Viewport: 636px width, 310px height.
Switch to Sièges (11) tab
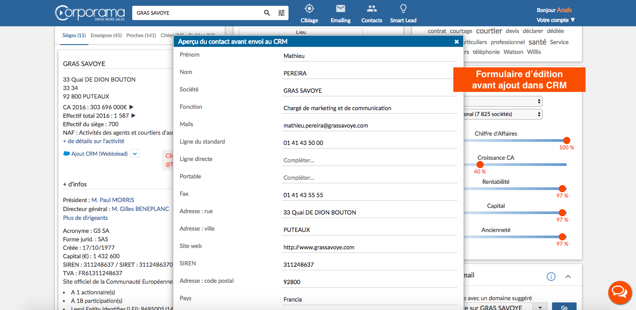74,35
